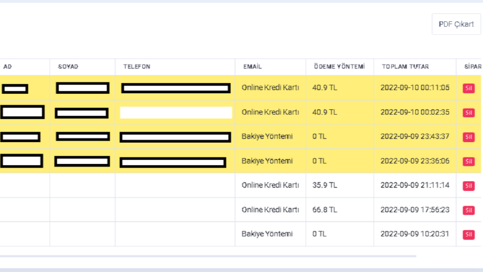Click Online Kredi Kartı in the 35.9 TL row

[x=270, y=185]
